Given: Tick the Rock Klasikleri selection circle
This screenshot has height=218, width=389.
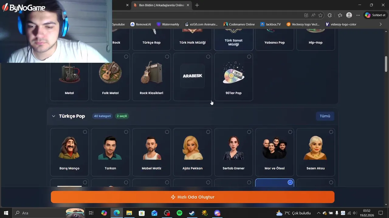Looking at the screenshot, I should click(167, 57).
